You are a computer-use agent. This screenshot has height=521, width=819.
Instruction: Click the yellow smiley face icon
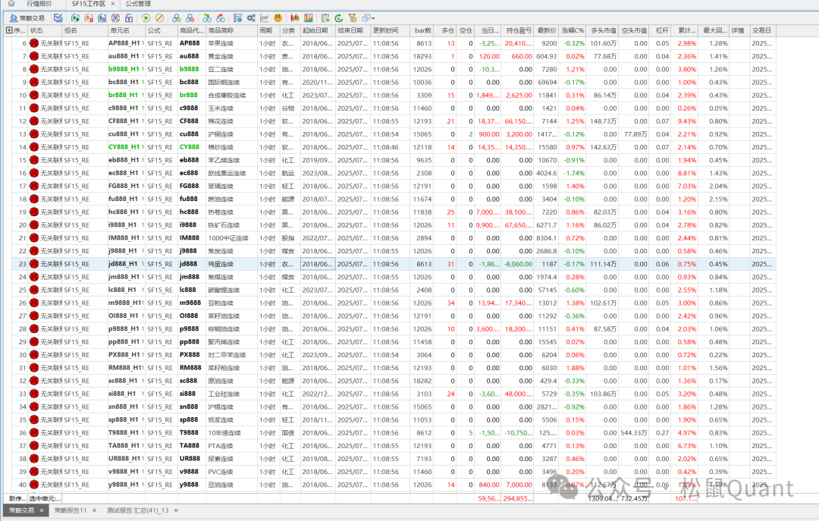click(x=278, y=17)
